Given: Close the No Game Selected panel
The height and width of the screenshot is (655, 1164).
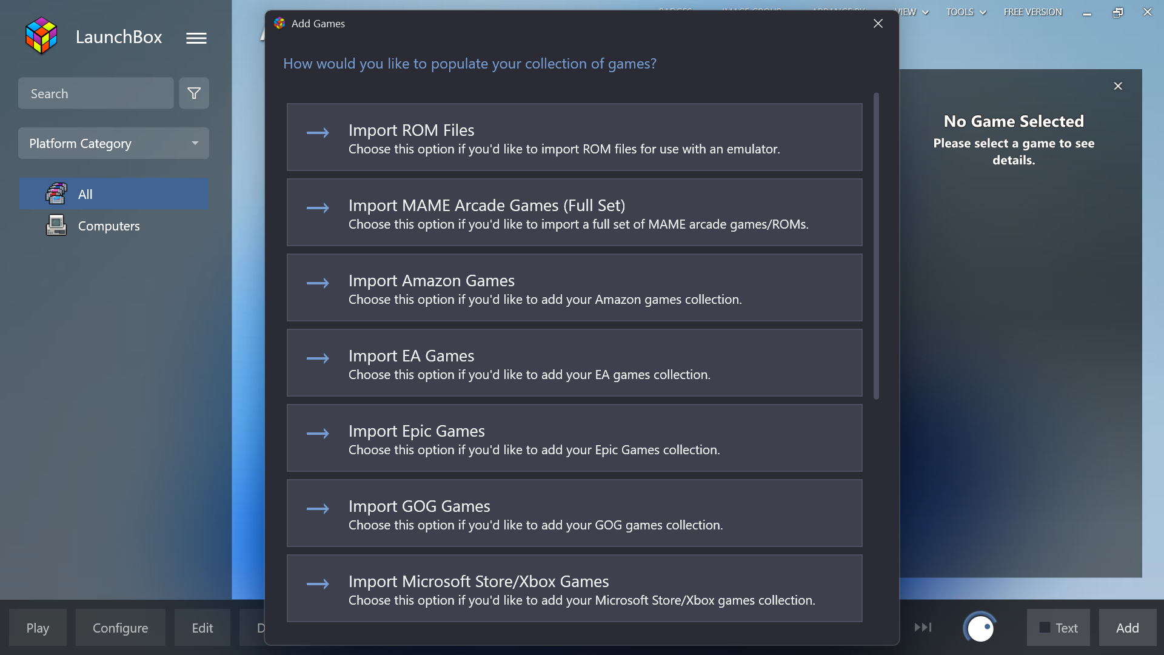Looking at the screenshot, I should [1118, 86].
